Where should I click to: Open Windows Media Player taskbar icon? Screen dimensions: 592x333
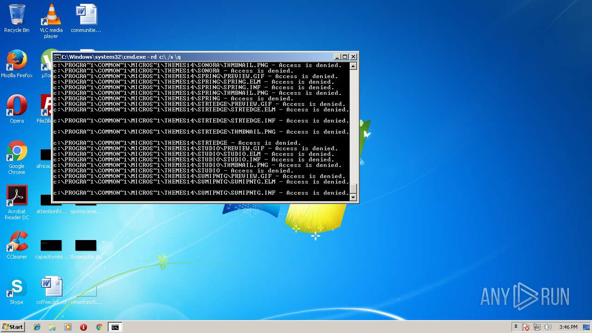point(68,327)
